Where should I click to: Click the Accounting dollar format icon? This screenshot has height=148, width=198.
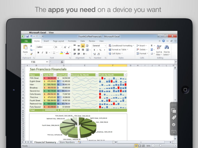click(x=94, y=50)
